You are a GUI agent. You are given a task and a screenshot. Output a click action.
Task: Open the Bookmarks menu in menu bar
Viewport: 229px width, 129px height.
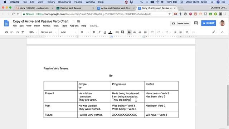point(65,2)
